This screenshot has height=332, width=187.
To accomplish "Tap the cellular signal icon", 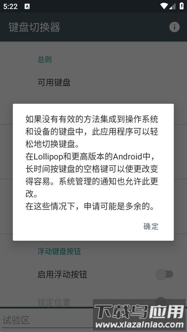I will (x=172, y=6).
